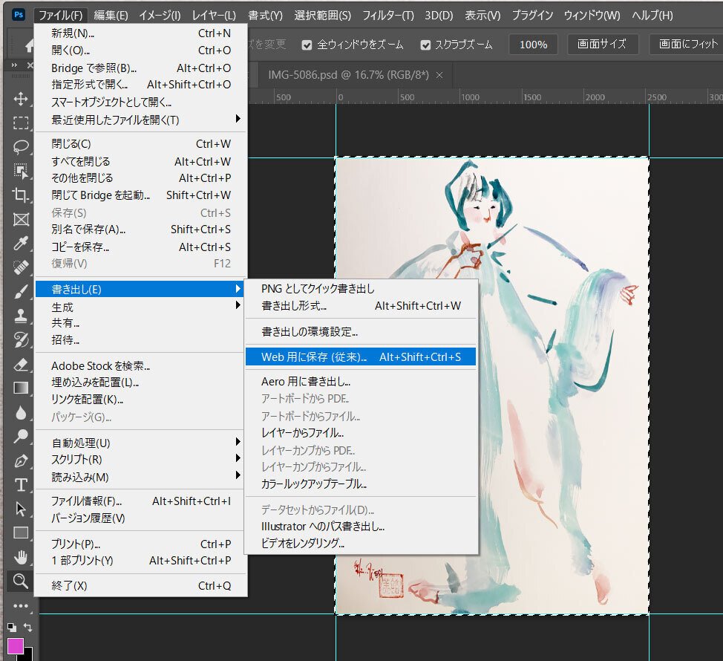The width and height of the screenshot is (723, 661).
Task: Select the Pen tool
Action: (x=21, y=460)
